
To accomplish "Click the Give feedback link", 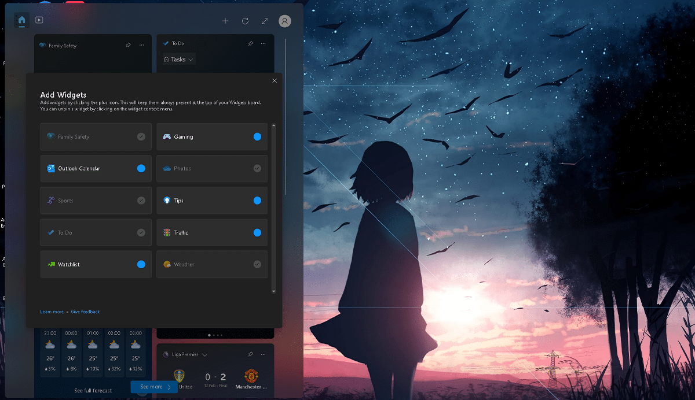I will (x=85, y=312).
